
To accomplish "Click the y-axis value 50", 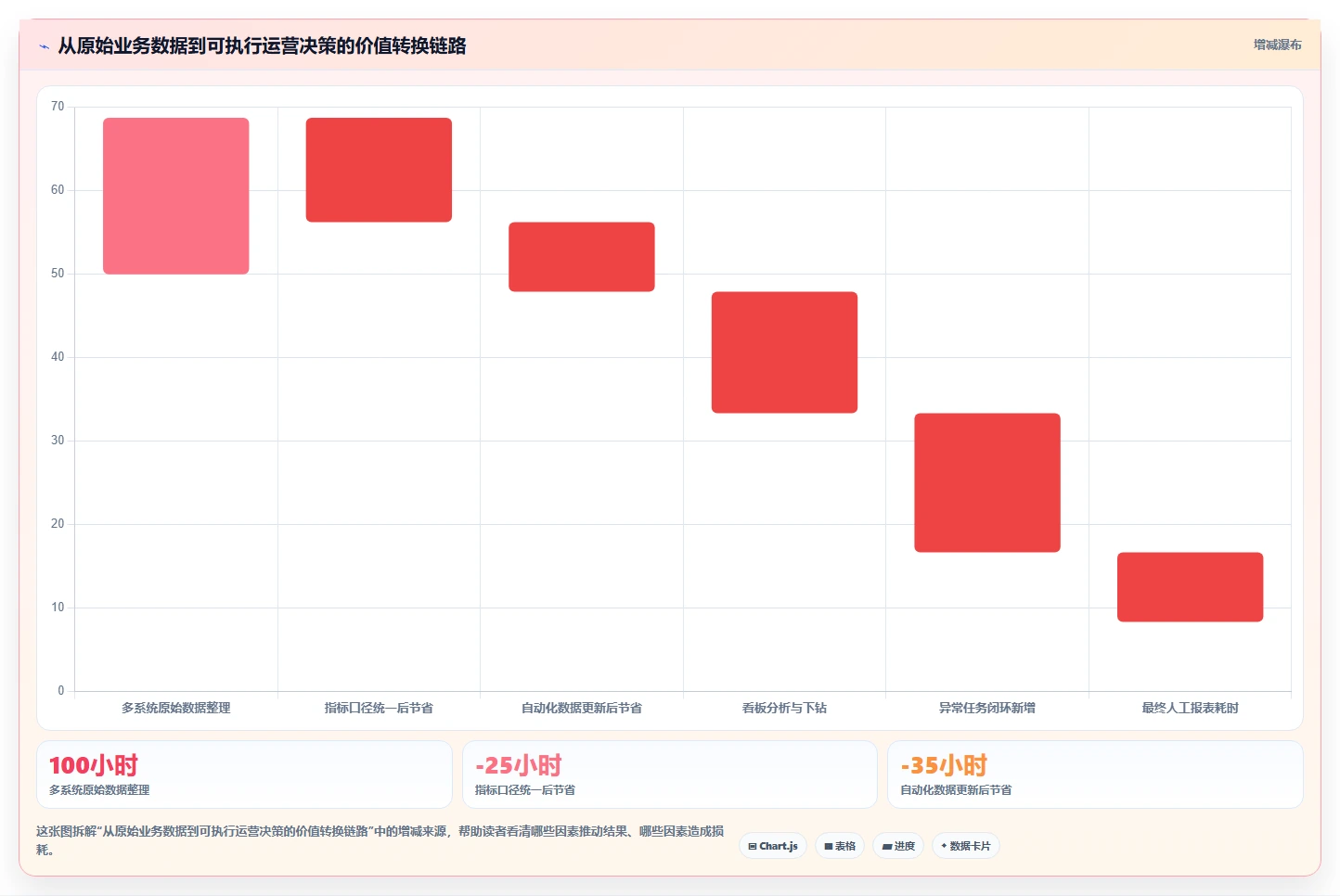I will 58,274.
